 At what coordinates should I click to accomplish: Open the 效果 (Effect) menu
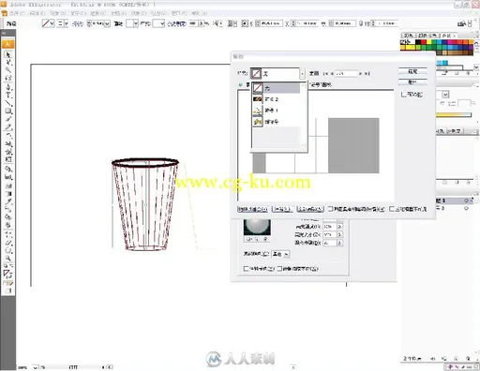click(139, 13)
